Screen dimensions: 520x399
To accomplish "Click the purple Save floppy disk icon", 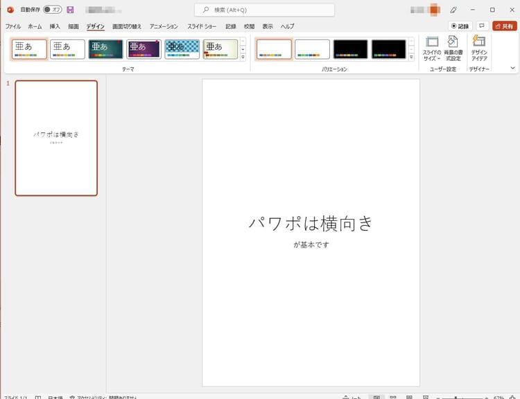I will [x=70, y=10].
